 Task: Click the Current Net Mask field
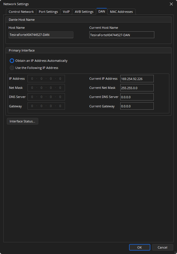pyautogui.click(x=137, y=88)
